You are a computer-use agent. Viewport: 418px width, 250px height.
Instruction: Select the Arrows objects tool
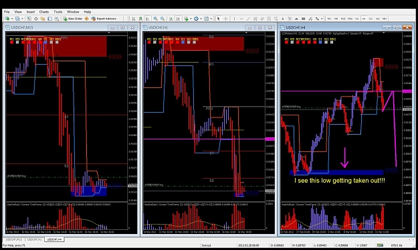click(x=317, y=19)
